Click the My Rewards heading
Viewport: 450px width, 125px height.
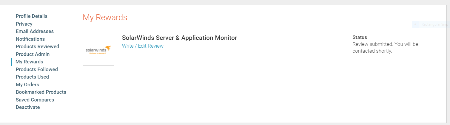[105, 18]
